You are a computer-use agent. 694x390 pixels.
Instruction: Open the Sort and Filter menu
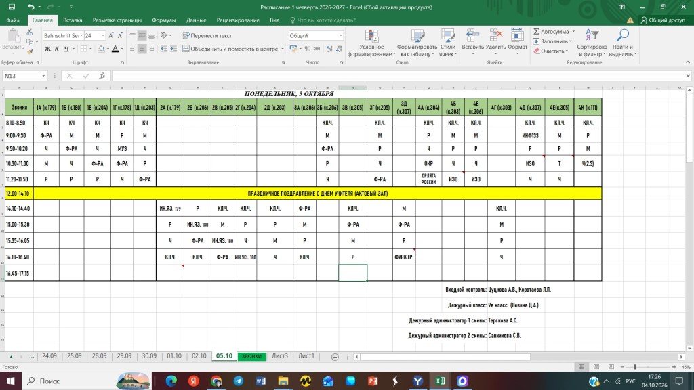click(x=592, y=43)
